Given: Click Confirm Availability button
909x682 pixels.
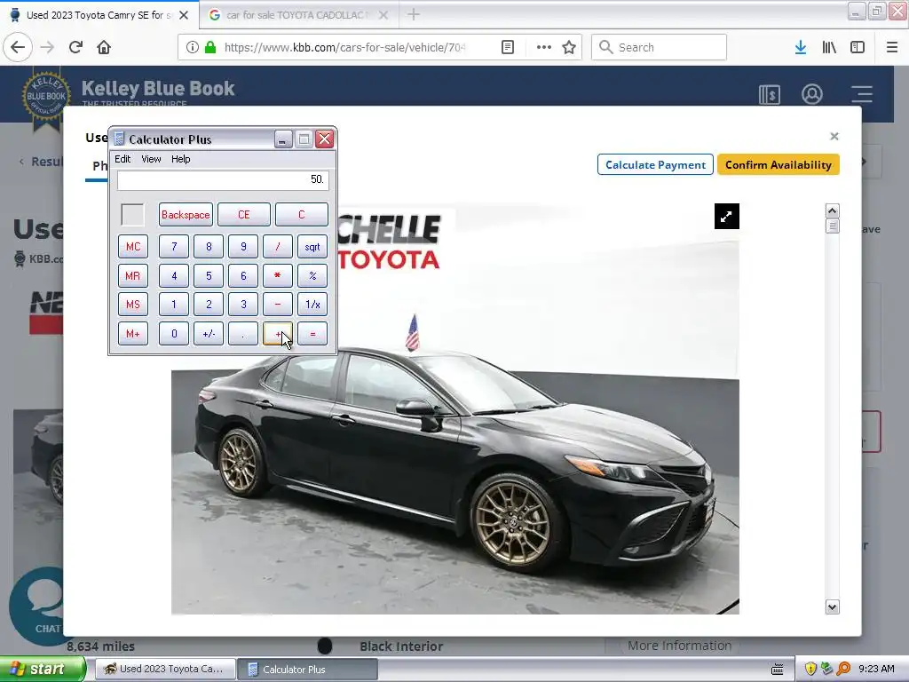Looking at the screenshot, I should 778,164.
